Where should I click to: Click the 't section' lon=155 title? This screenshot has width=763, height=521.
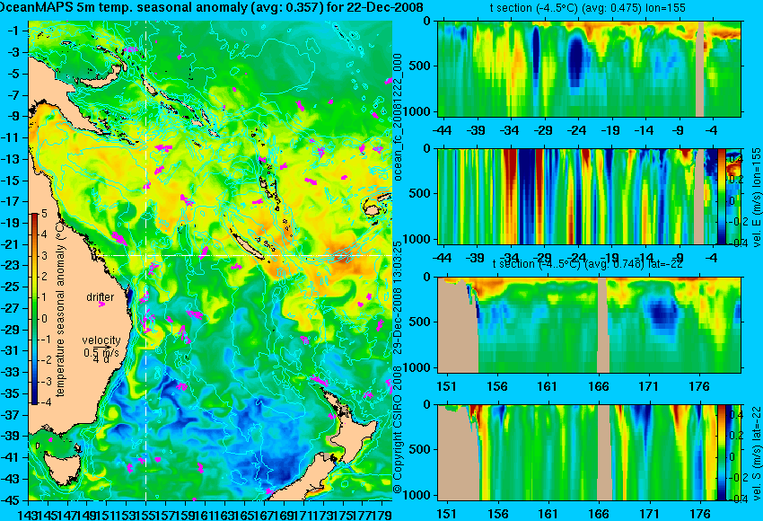(x=588, y=8)
